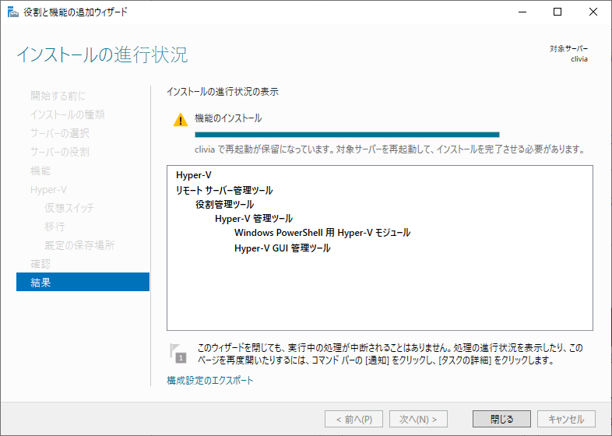The height and width of the screenshot is (436, 612).
Task: Open the 構成設定のエクスポート link
Action: 210,380
